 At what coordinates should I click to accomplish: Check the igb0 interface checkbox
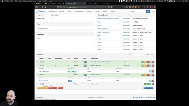click(38, 62)
